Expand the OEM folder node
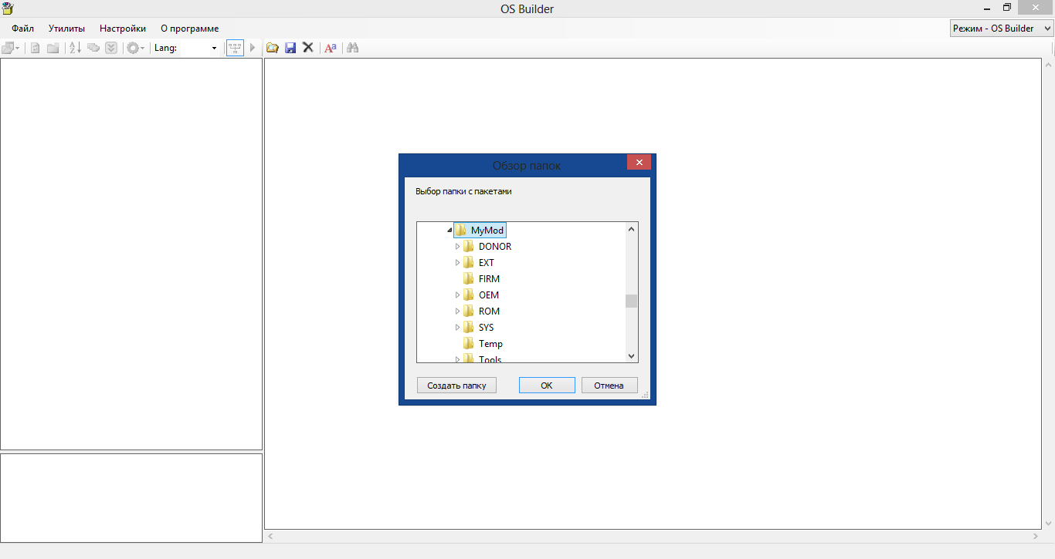Viewport: 1055px width, 559px height. pyautogui.click(x=457, y=295)
